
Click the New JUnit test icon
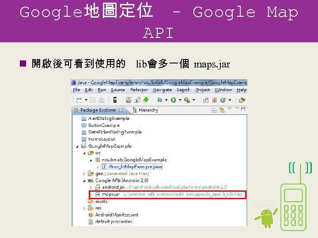137,100
